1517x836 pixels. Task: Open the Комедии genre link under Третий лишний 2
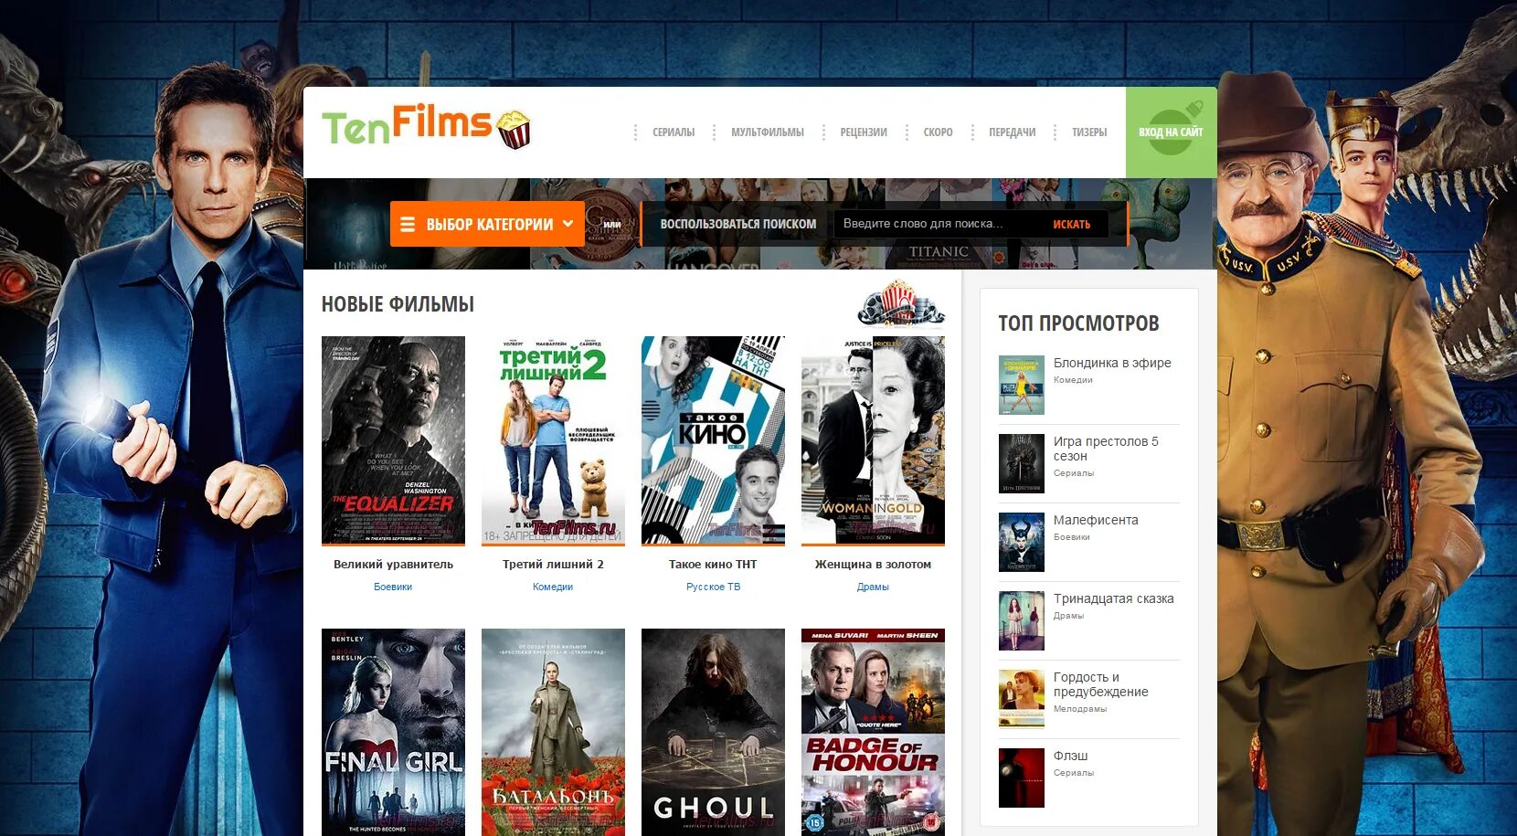(x=553, y=587)
